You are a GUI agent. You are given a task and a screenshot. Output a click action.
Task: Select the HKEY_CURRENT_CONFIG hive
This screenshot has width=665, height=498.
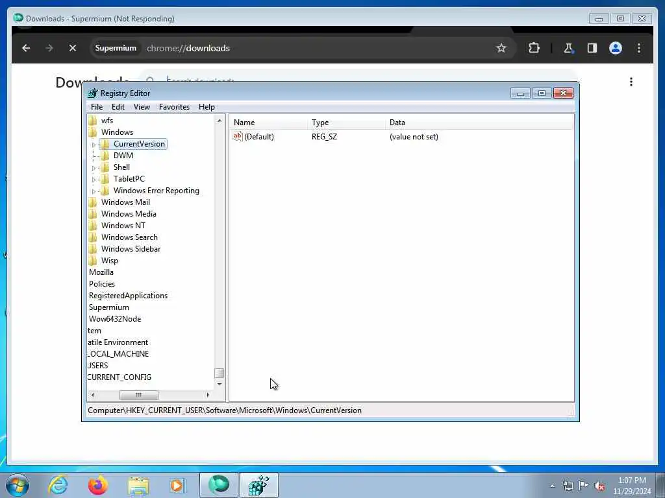coord(119,377)
